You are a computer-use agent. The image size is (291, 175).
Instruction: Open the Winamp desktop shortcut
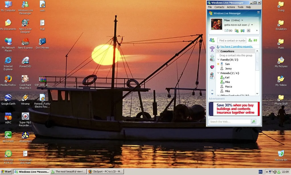coord(25,99)
